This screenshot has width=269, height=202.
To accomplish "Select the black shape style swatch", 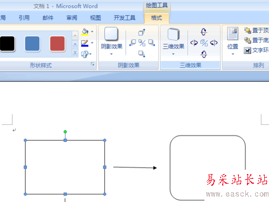I will tap(7, 44).
